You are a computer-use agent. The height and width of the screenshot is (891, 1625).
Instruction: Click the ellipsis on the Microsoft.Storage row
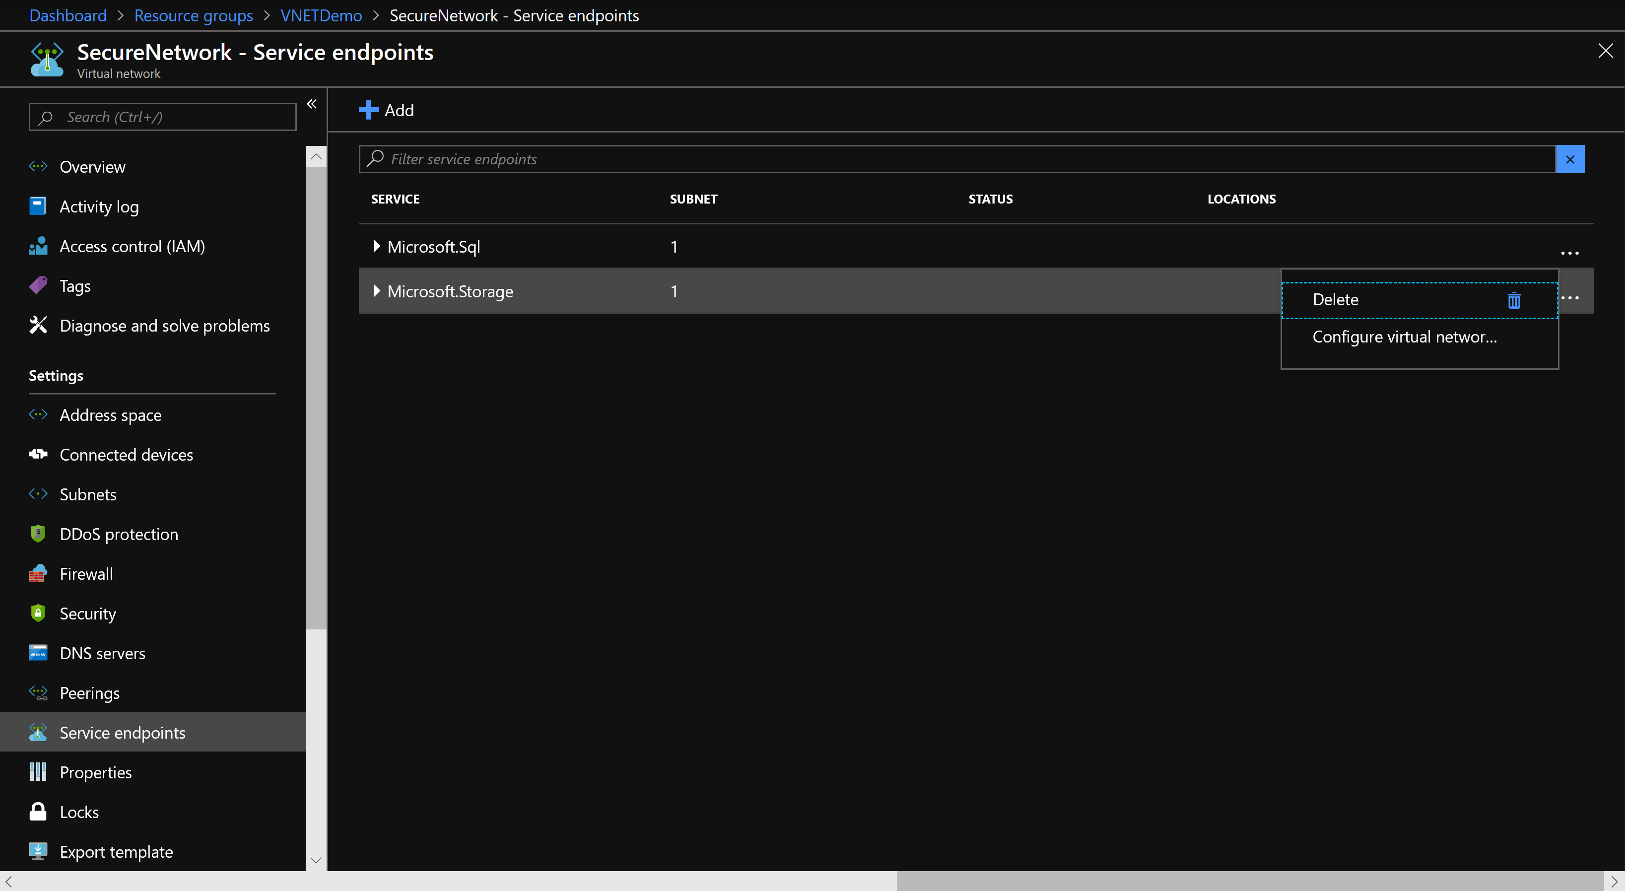pyautogui.click(x=1569, y=298)
